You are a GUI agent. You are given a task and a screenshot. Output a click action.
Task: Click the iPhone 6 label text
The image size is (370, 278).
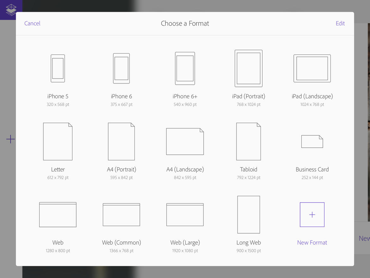[121, 96]
